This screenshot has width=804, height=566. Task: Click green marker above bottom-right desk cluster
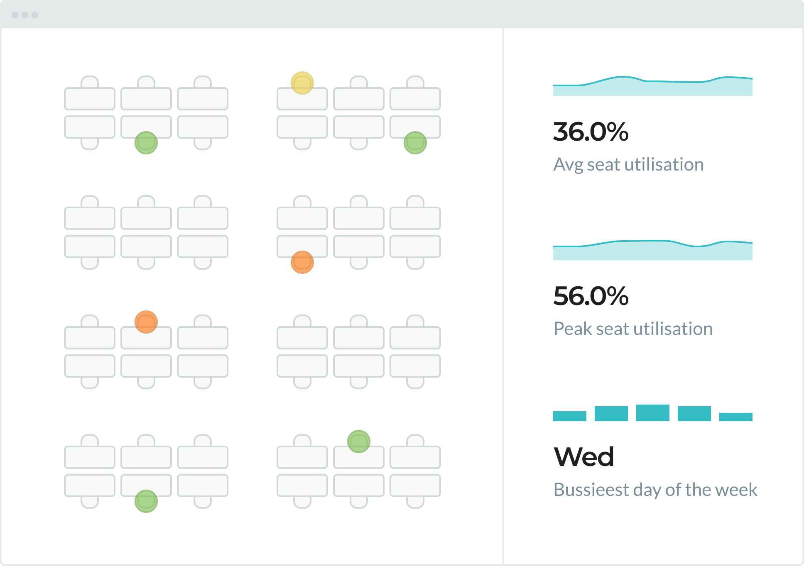[358, 442]
